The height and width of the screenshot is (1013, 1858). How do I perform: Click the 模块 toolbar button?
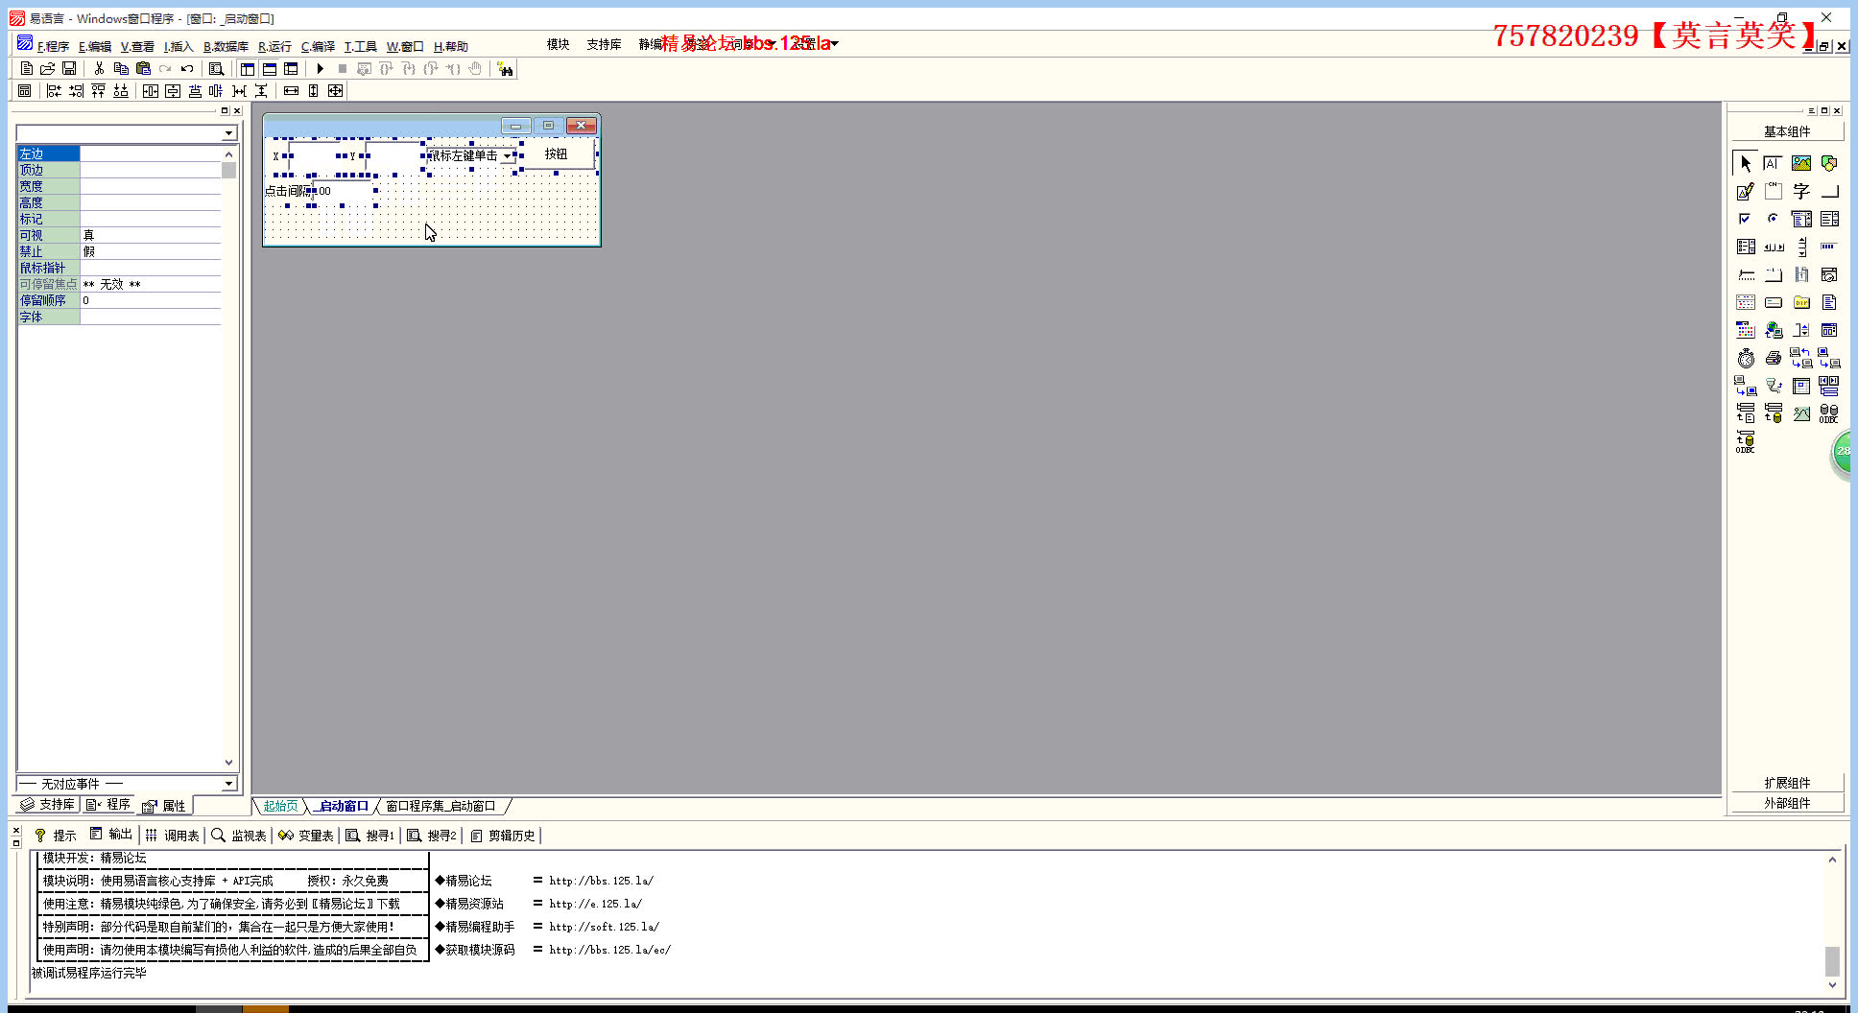[559, 44]
